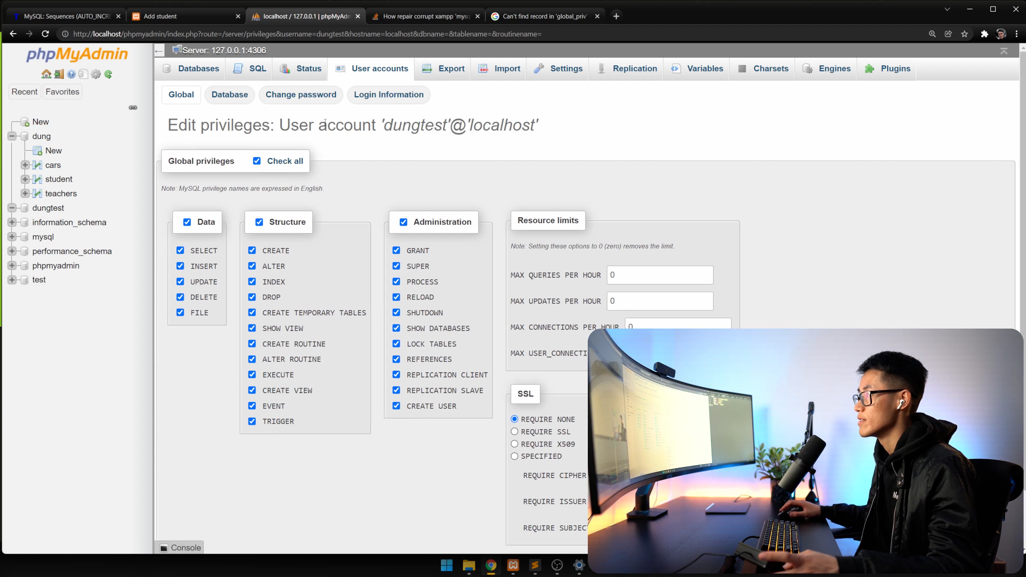Click the MAX QUERIES PER HOUR field

click(x=660, y=275)
